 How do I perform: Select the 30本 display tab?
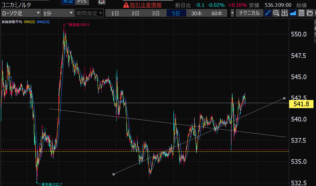click(197, 13)
